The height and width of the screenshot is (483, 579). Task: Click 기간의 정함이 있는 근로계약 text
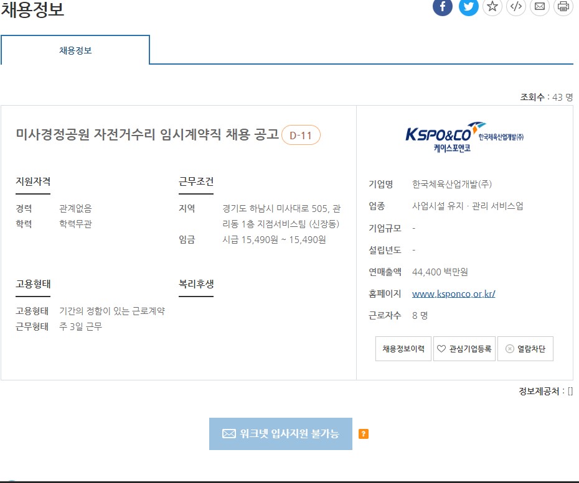click(112, 311)
